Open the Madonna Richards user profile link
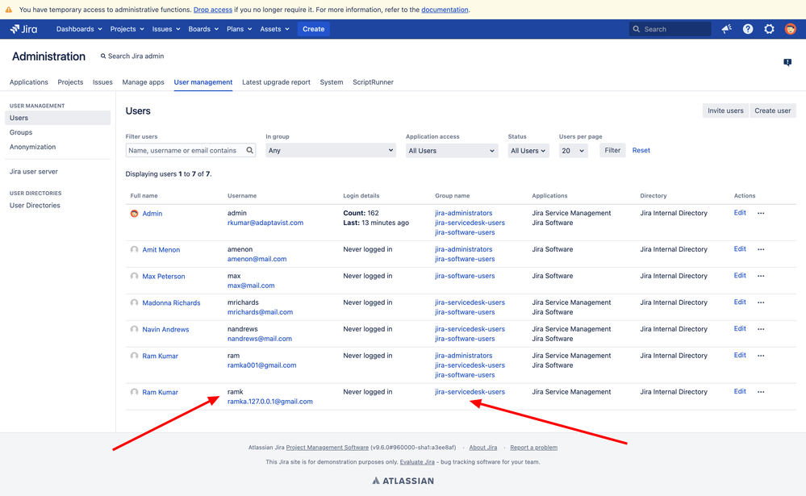The height and width of the screenshot is (496, 806). pos(171,302)
